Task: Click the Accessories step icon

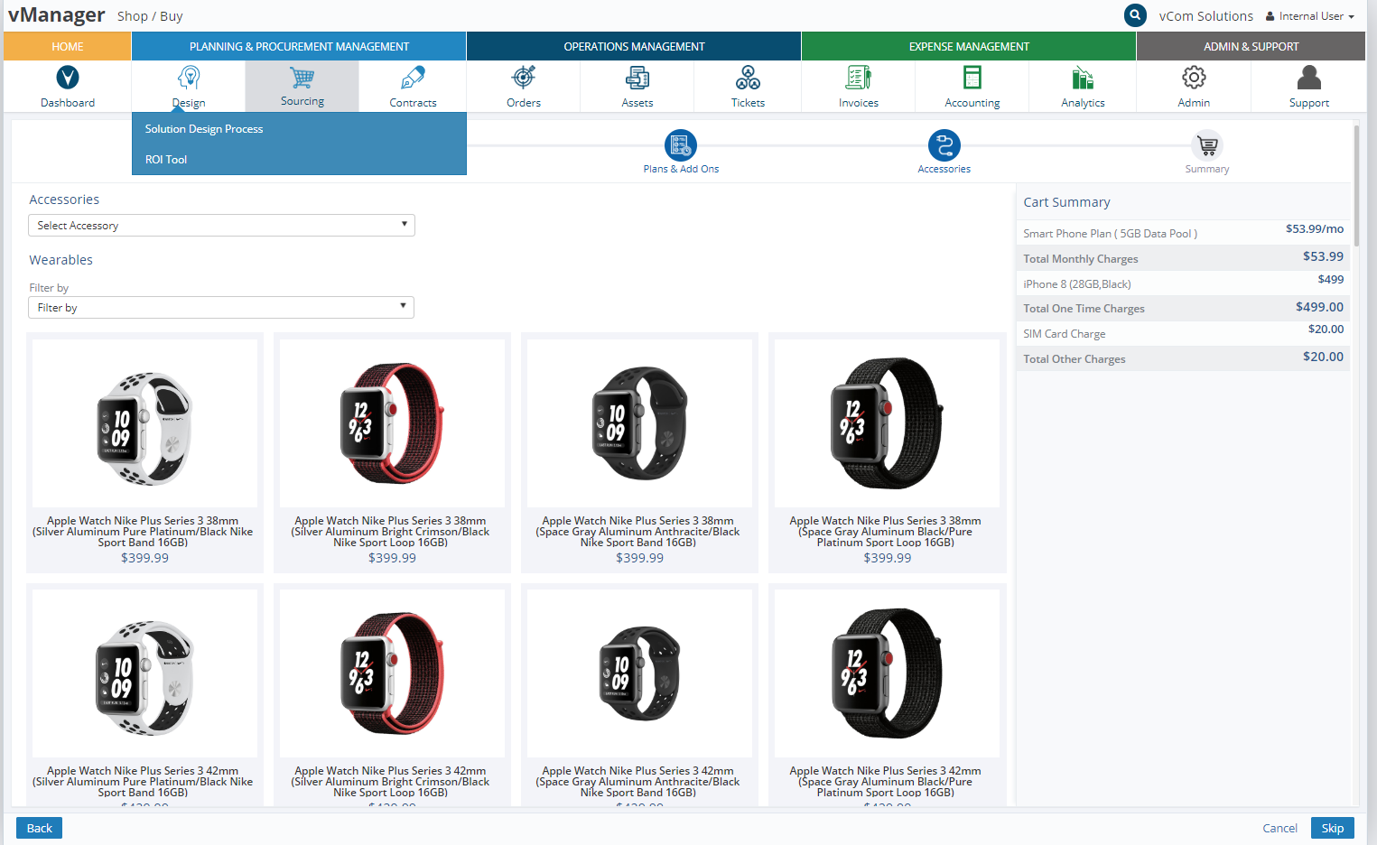Action: click(x=944, y=145)
